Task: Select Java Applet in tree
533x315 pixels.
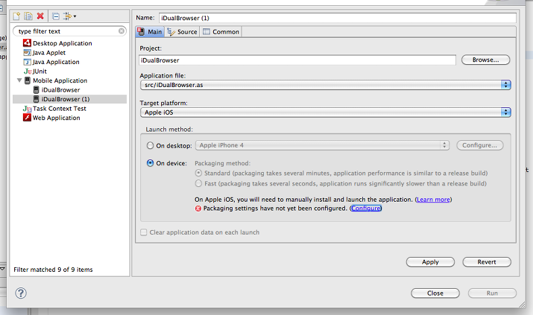Action: click(49, 53)
